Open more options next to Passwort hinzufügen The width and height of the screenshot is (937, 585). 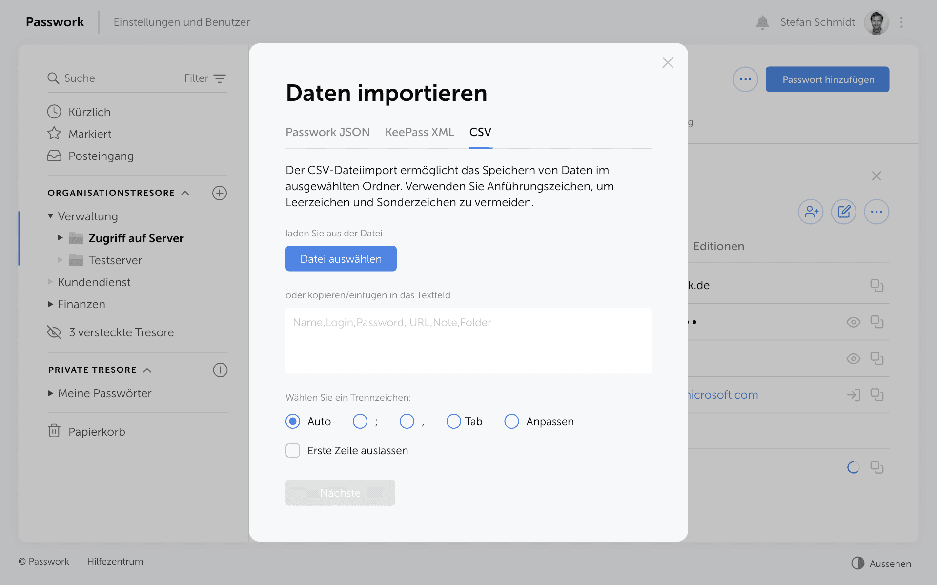point(745,79)
